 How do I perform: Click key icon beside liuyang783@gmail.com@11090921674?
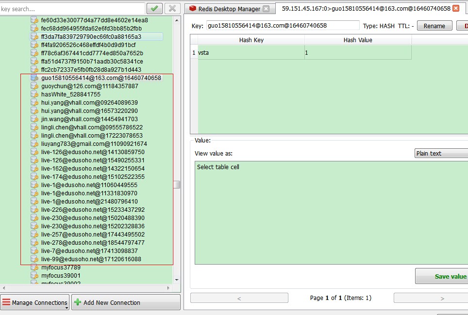point(34,143)
